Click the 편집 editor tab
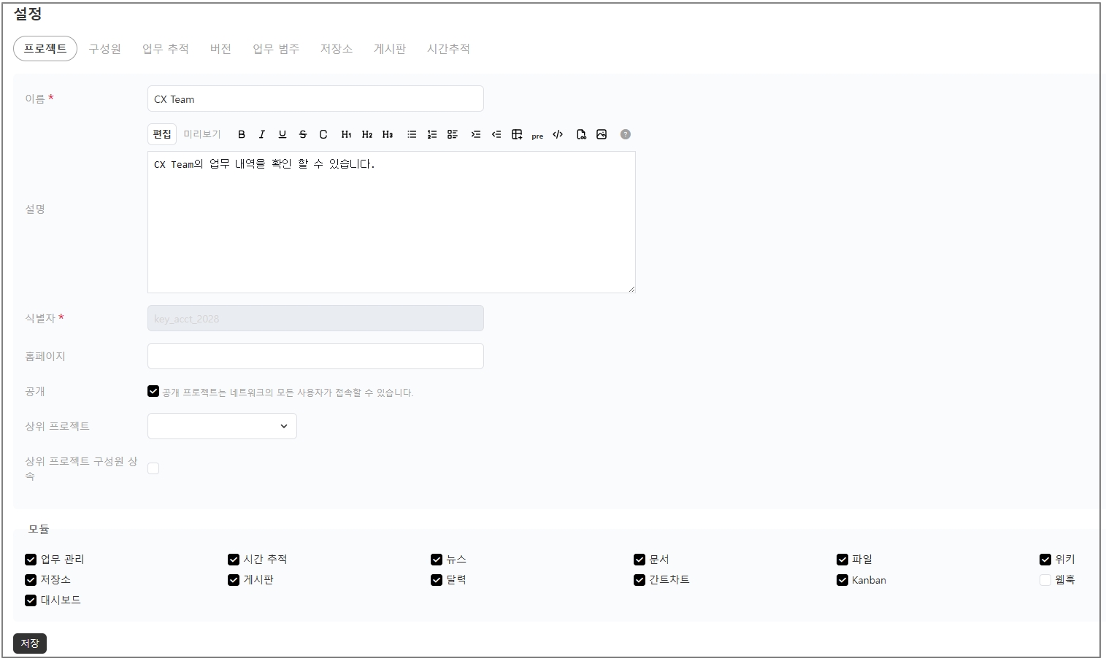 point(162,134)
